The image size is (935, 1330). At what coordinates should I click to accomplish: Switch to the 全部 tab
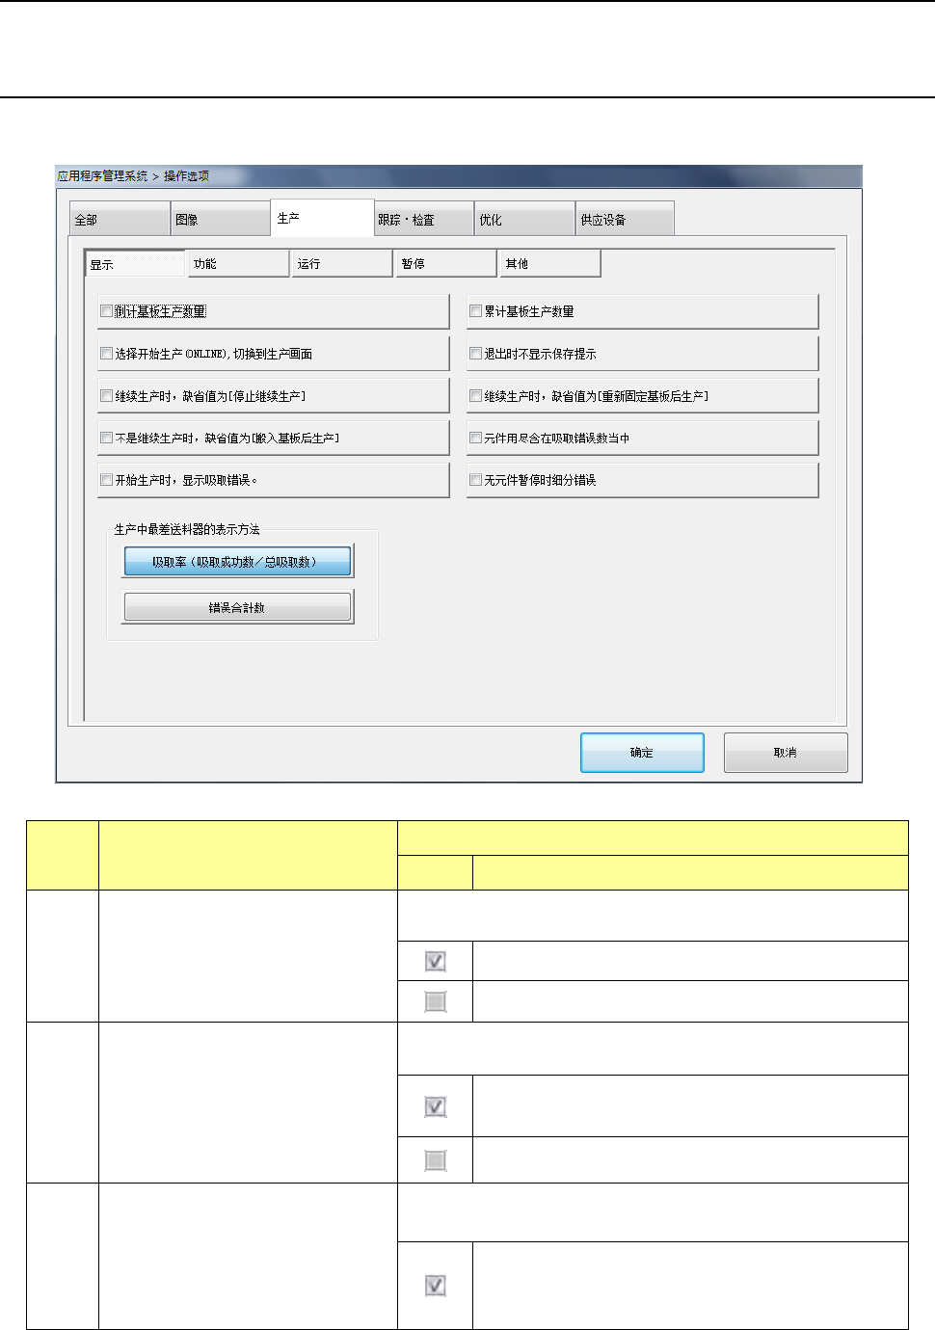(x=120, y=219)
